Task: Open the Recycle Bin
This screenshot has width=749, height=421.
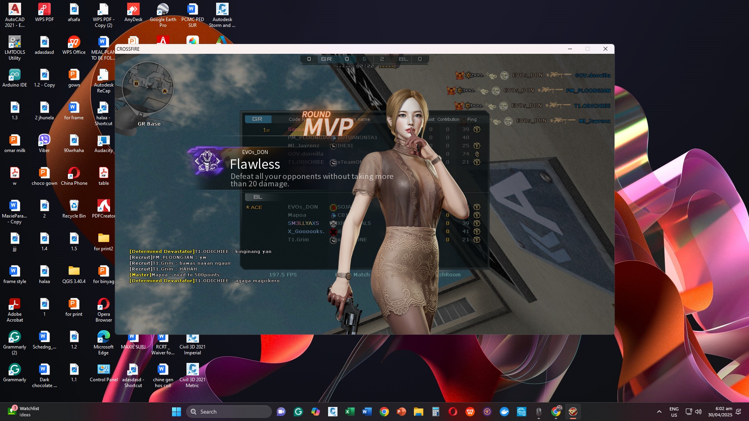Action: click(74, 209)
